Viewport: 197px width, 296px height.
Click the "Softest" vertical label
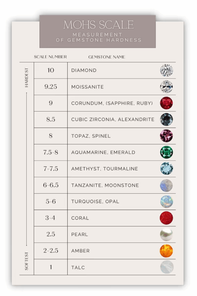(x=27, y=261)
